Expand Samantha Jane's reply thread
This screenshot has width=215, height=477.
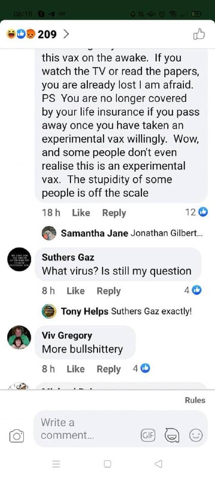click(122, 233)
